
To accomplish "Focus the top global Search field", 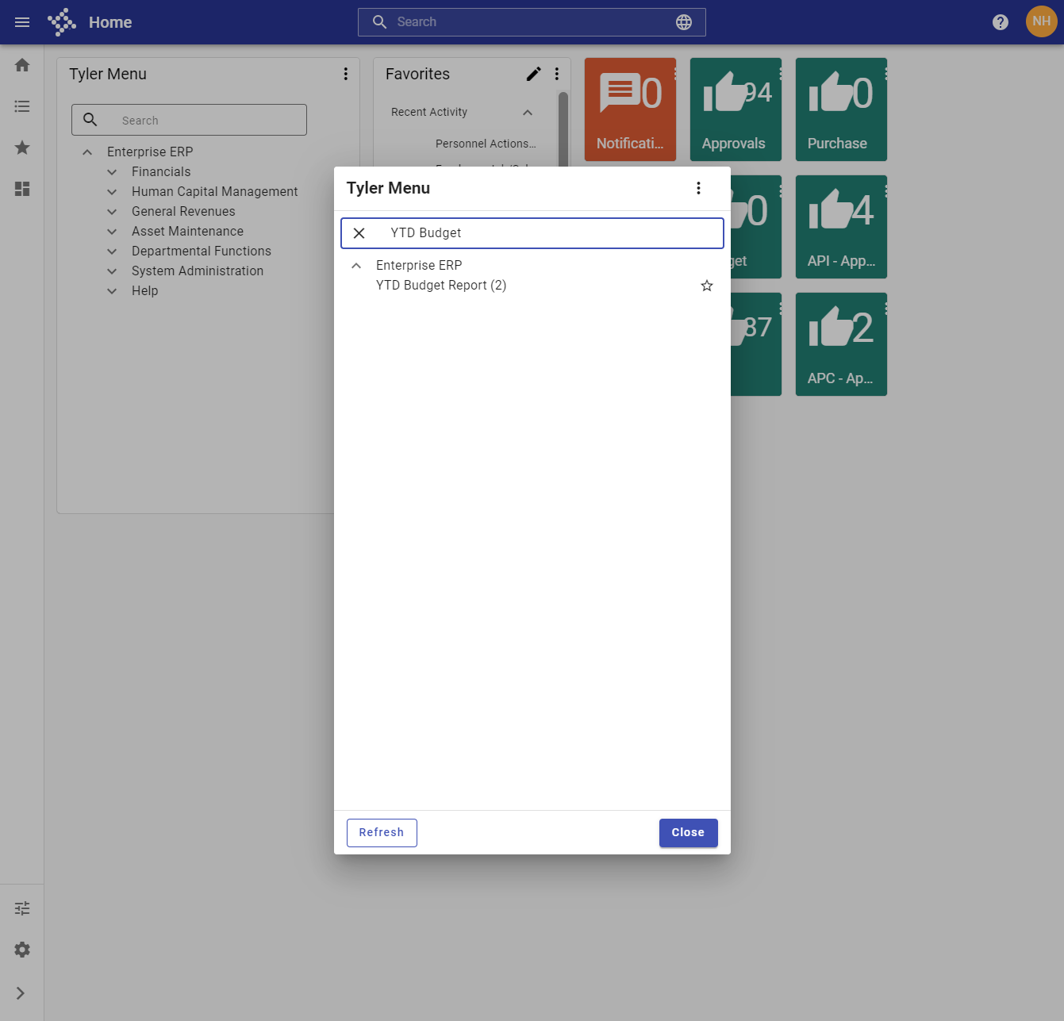I will pos(532,22).
